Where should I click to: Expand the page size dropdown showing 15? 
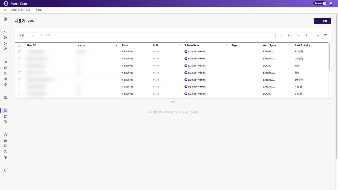tap(311, 35)
